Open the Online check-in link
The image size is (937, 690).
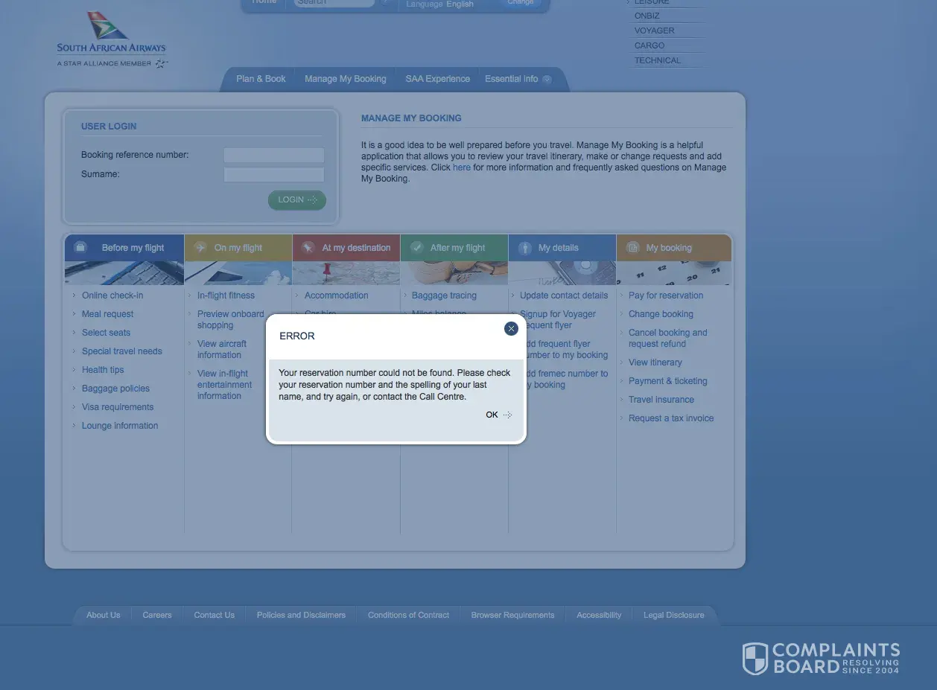(x=112, y=296)
